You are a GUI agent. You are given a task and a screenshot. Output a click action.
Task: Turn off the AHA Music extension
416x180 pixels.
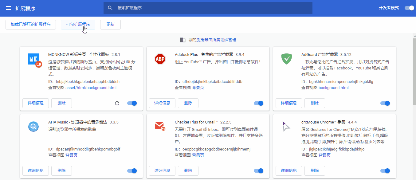[x=132, y=171]
